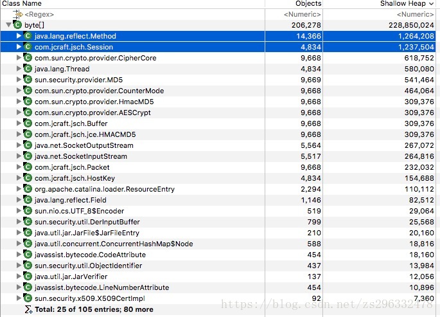Click shallow heap value 29,064
Image resolution: width=440 pixels, height=317 pixels.
421,211
